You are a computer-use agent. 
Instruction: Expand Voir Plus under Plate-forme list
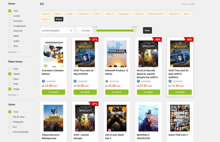13,95
